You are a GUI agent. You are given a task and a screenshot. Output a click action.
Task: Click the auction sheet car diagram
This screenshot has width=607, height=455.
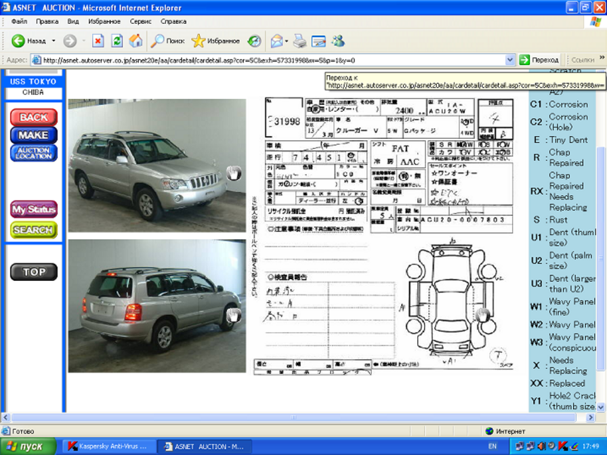[451, 300]
